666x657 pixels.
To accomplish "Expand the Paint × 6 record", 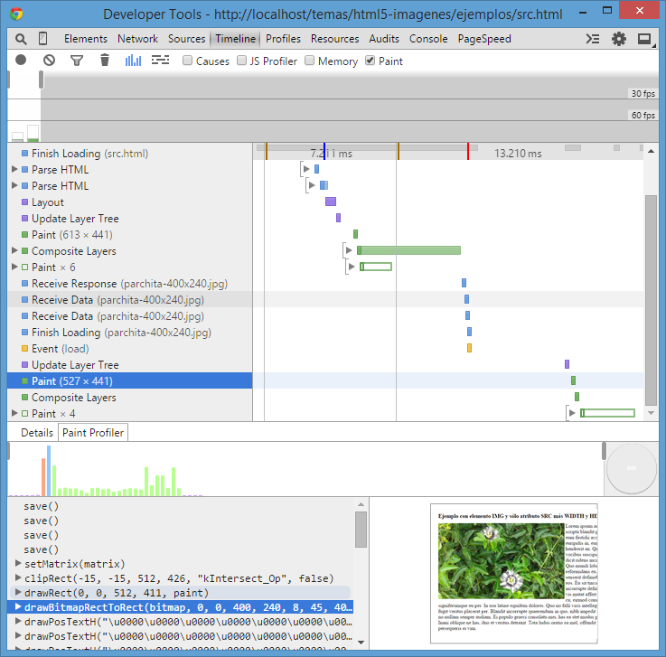I will 14,267.
